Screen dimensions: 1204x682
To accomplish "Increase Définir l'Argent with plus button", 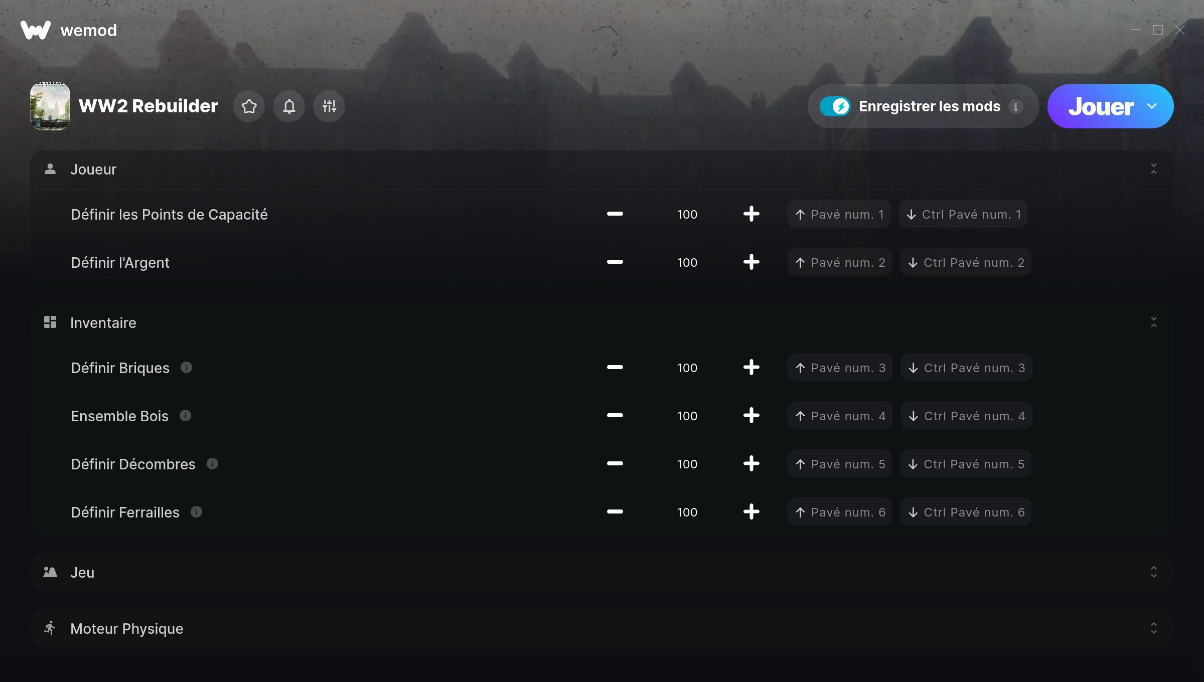I will point(751,262).
